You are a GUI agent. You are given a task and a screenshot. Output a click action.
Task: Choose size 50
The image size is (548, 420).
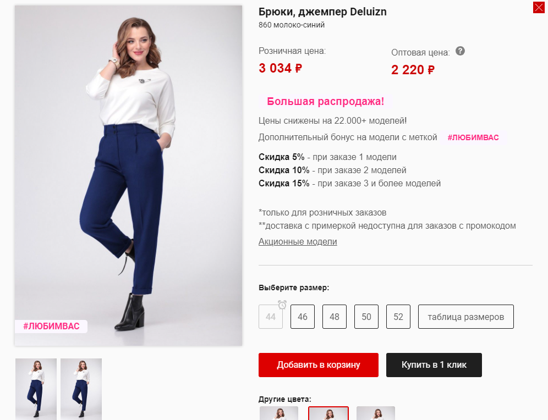click(x=366, y=317)
